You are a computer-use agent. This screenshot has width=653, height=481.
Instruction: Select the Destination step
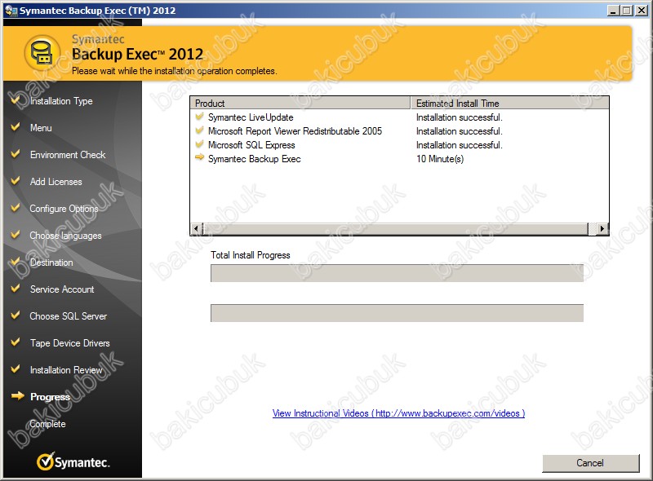(51, 263)
